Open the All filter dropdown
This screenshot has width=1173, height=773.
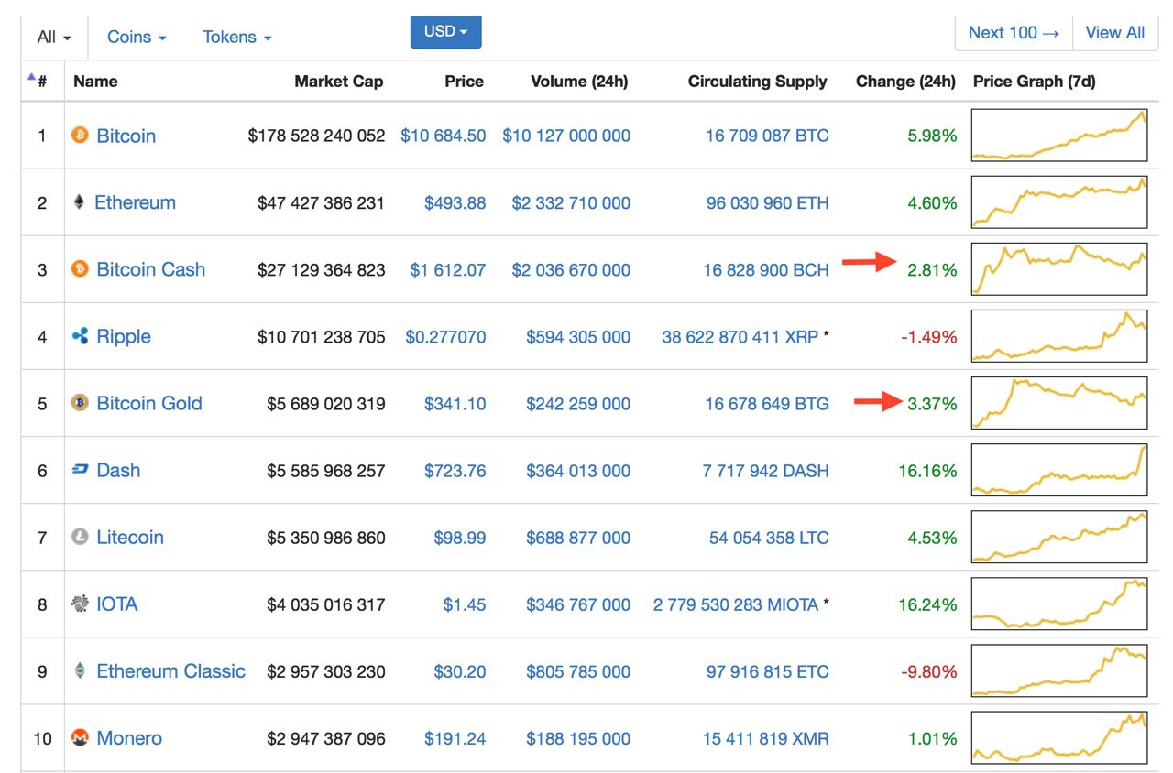pyautogui.click(x=54, y=38)
